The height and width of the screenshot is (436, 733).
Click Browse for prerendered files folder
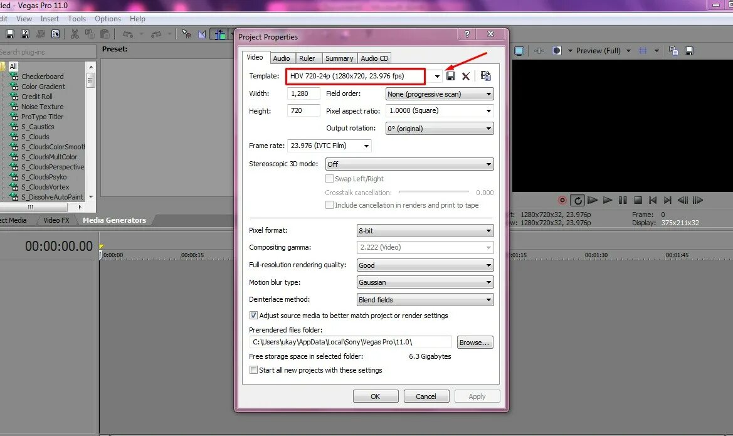point(475,343)
